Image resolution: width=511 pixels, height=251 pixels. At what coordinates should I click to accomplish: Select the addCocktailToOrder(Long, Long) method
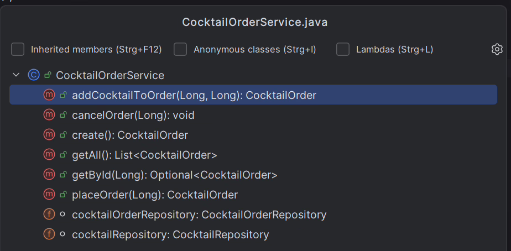tap(194, 95)
